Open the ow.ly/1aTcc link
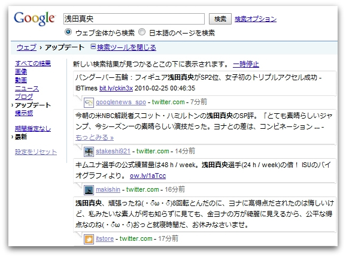Image resolution: width=346 pixels, height=257 pixels. [x=148, y=176]
